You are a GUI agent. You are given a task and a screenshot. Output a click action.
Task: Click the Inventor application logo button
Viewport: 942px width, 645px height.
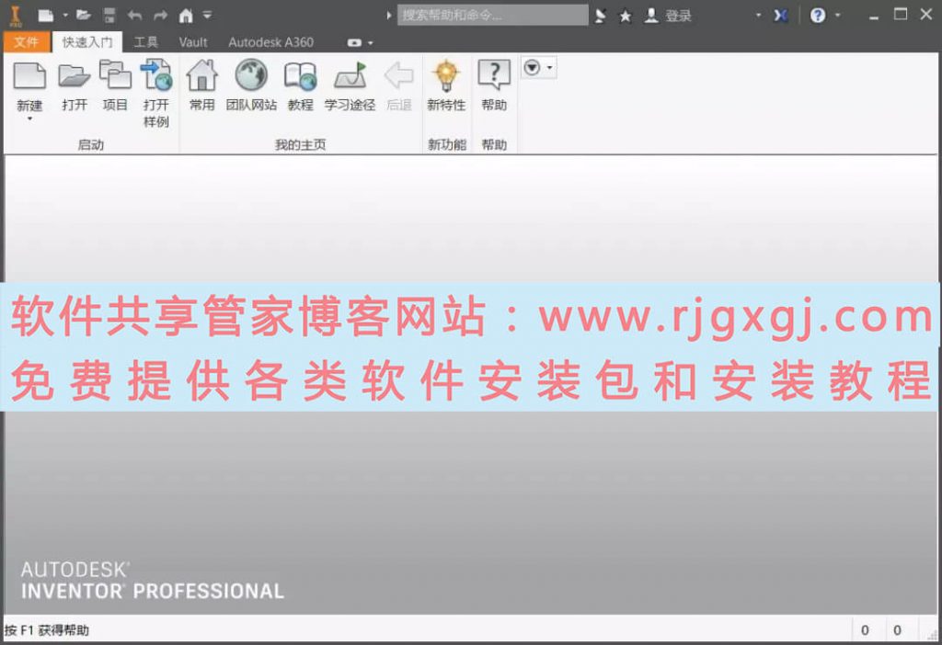coord(16,16)
